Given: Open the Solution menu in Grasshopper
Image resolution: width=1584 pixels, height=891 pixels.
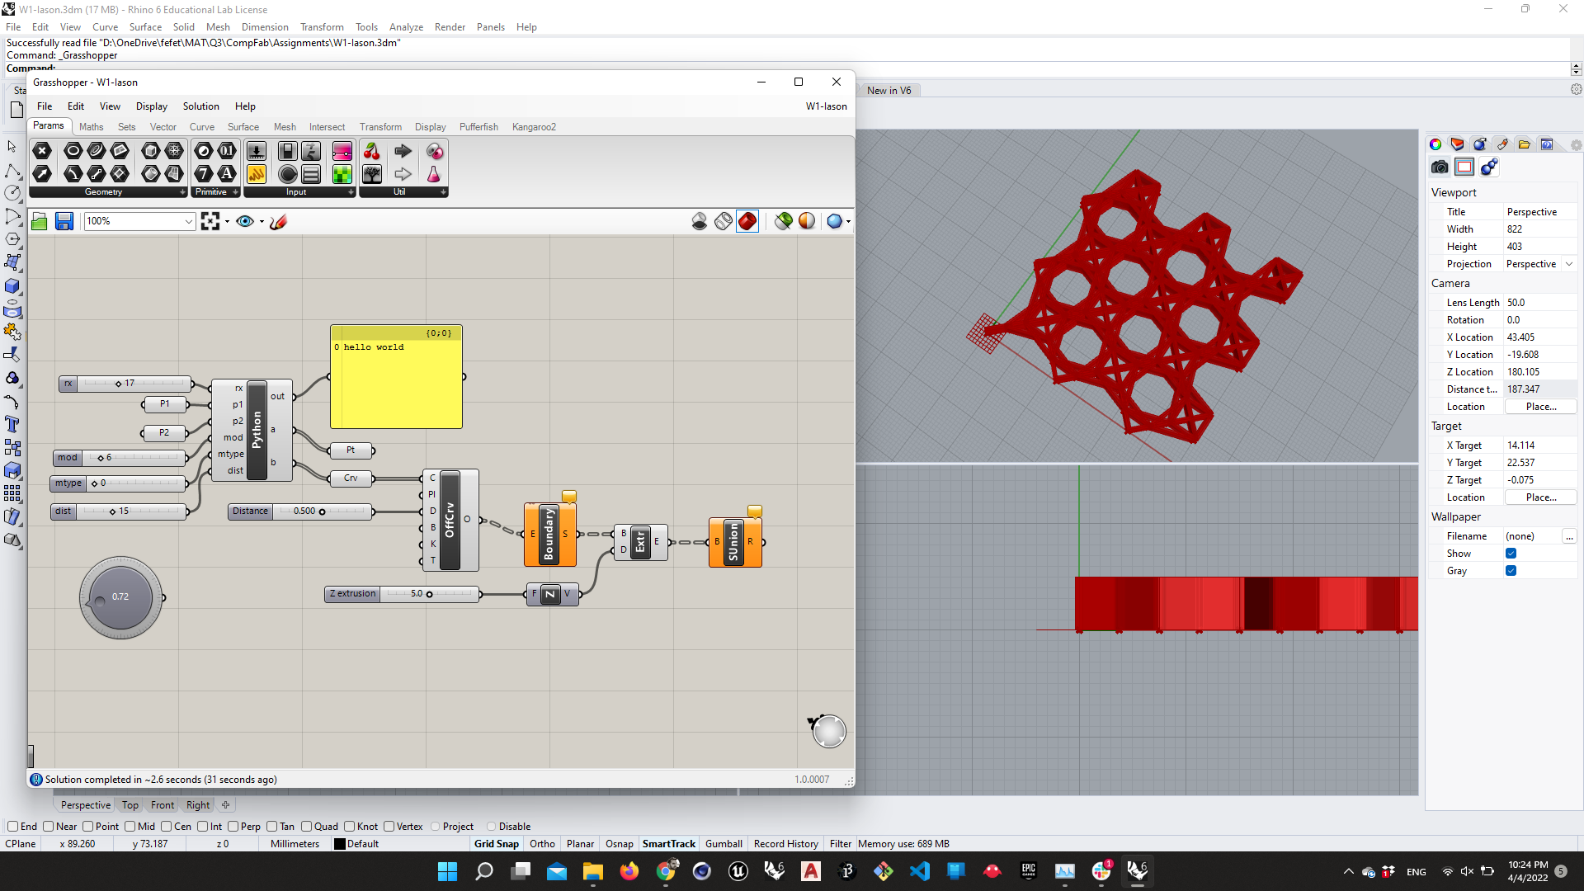Looking at the screenshot, I should click(x=200, y=106).
